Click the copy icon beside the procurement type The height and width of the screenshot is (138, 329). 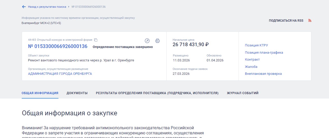pyautogui.click(x=96, y=40)
